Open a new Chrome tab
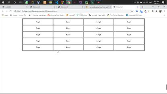This screenshot has width=167, height=94. 142,7
